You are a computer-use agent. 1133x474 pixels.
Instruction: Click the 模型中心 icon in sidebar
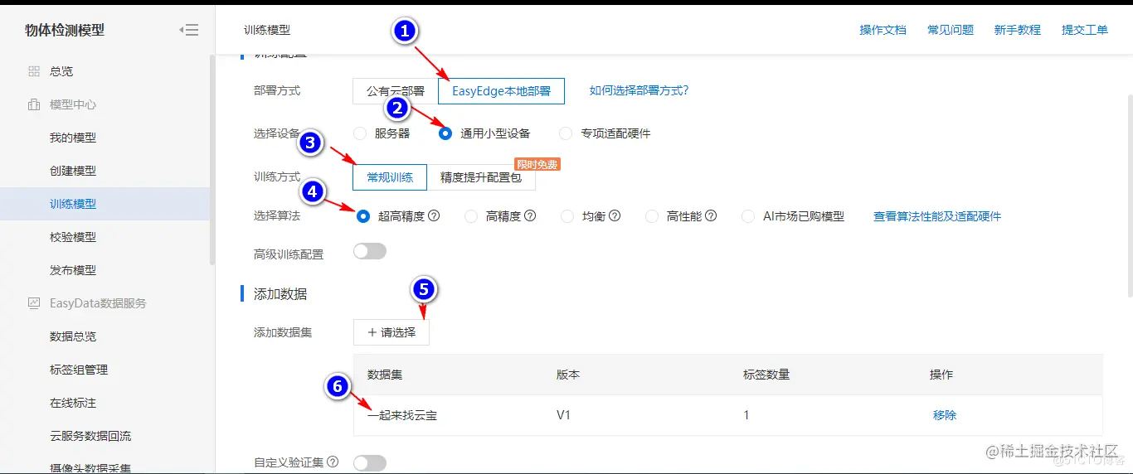pyautogui.click(x=34, y=104)
